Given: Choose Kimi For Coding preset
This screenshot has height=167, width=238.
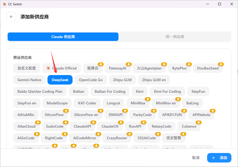Looking at the screenshot, I should (167, 91).
